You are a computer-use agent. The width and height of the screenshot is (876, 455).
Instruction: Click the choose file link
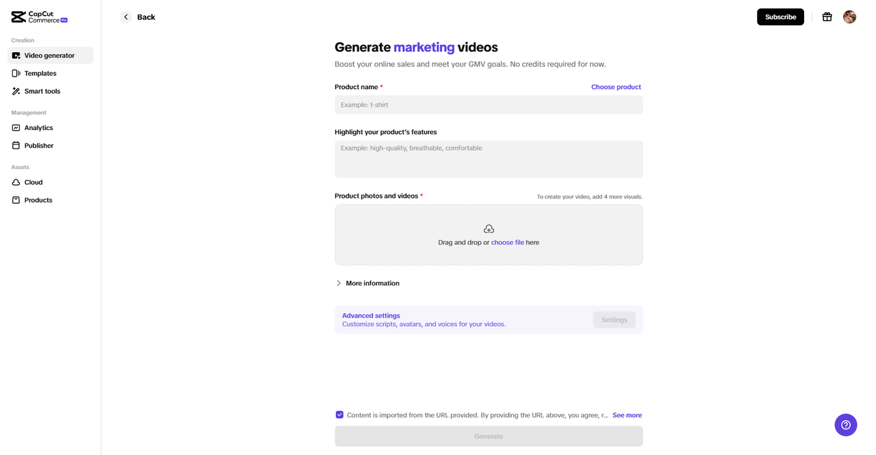pos(507,242)
